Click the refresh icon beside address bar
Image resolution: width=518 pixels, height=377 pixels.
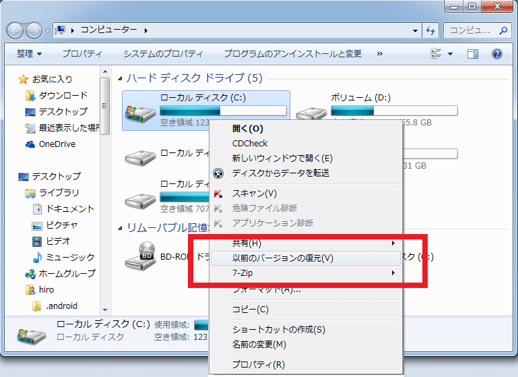[x=430, y=30]
